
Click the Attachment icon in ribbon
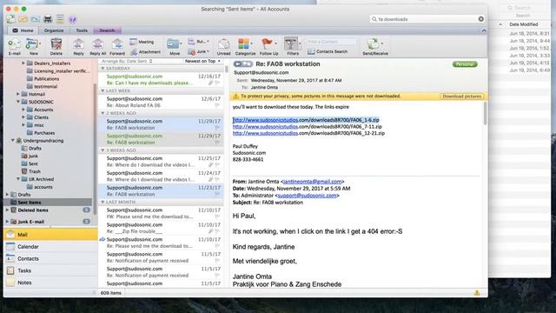(134, 52)
